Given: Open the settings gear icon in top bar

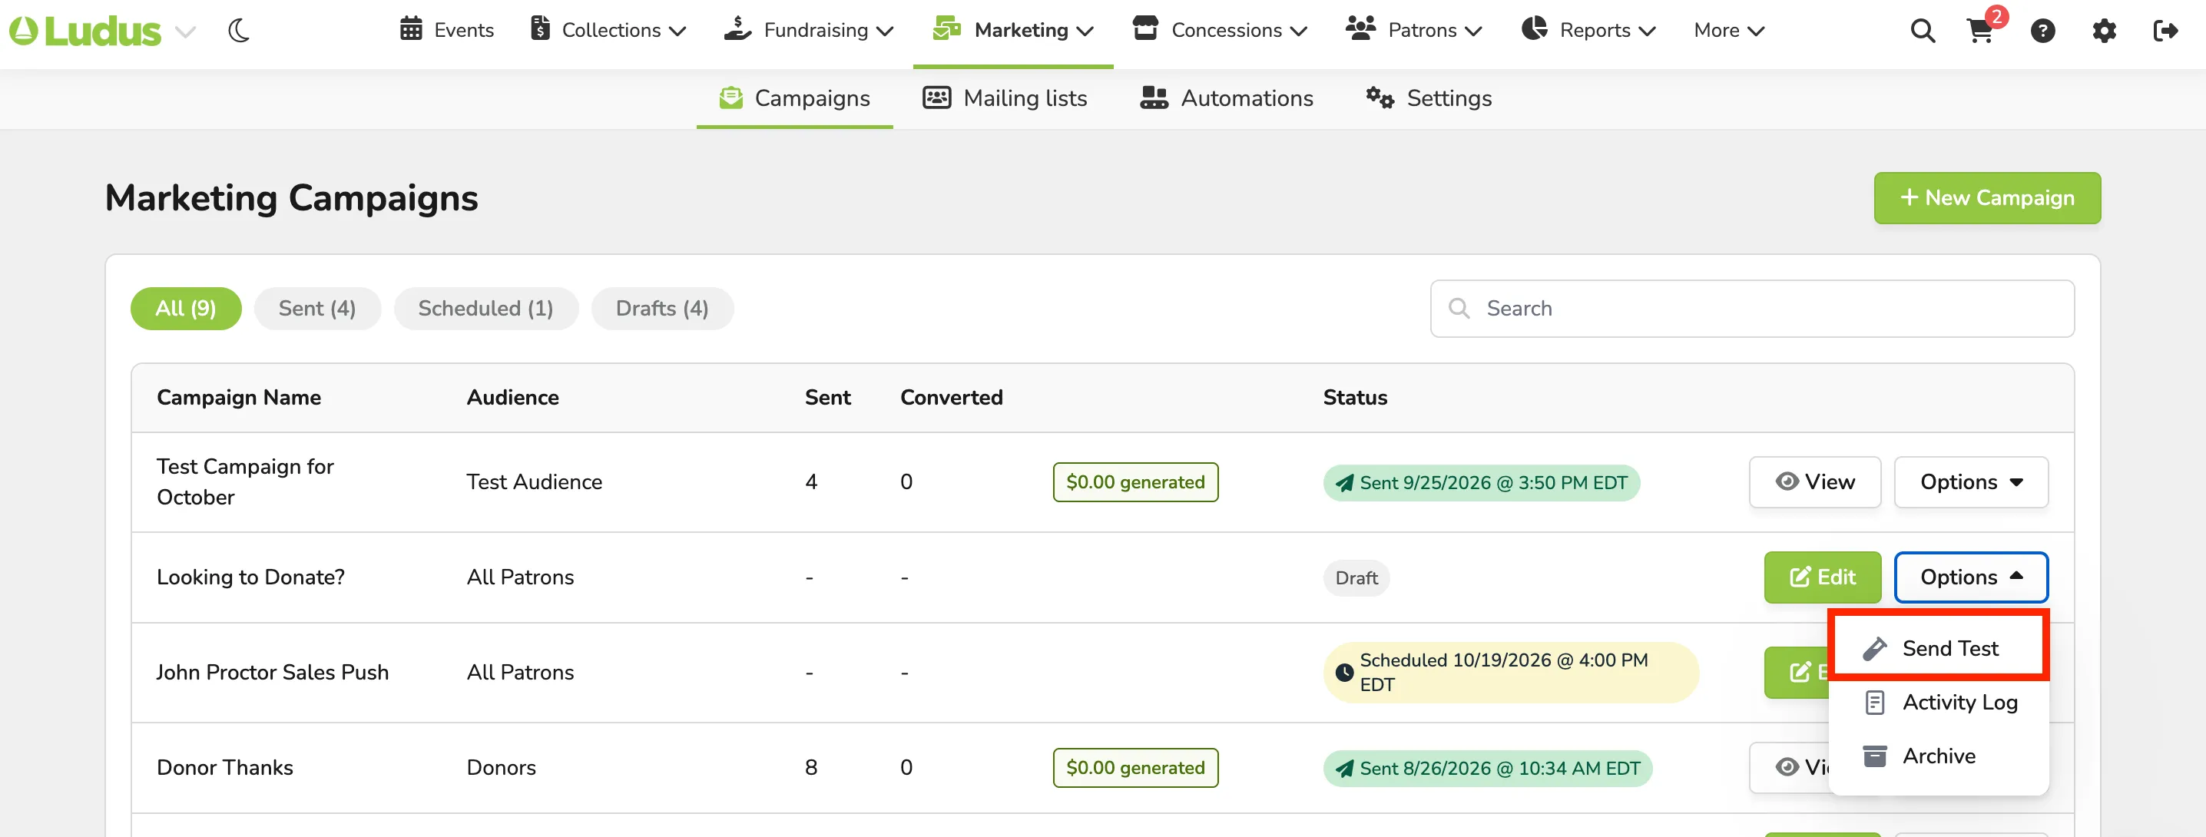Looking at the screenshot, I should pyautogui.click(x=2104, y=31).
